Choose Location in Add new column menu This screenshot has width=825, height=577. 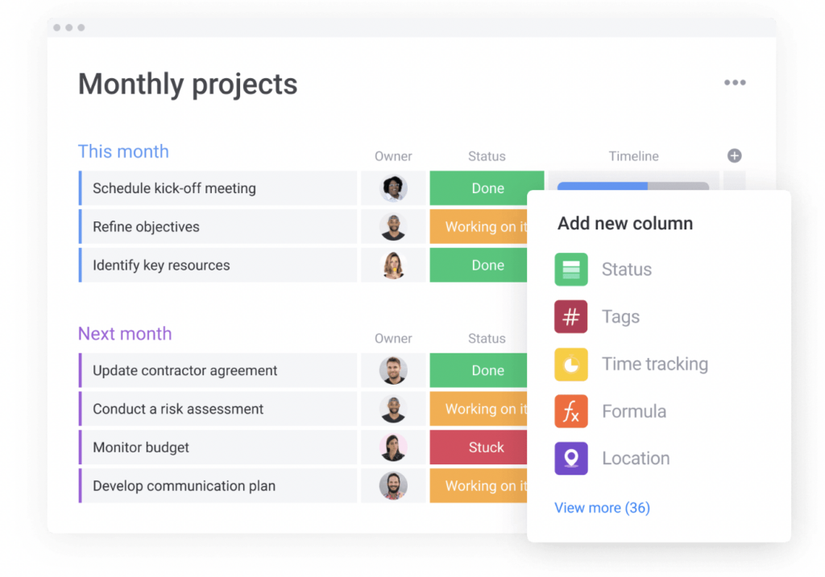pos(636,459)
